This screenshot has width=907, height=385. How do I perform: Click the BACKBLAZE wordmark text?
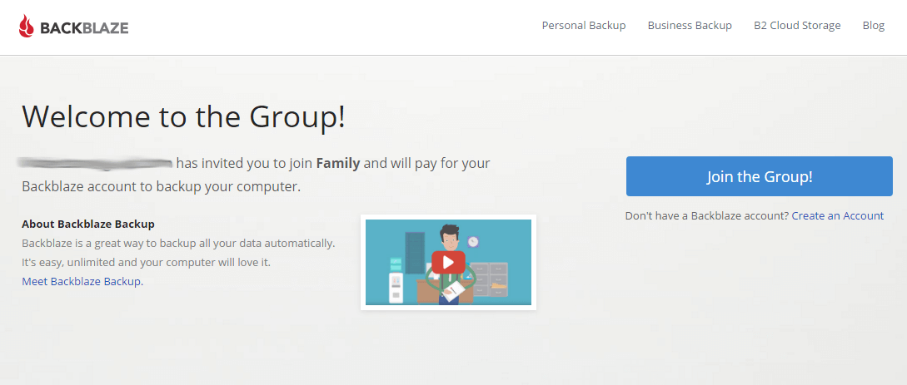84,27
